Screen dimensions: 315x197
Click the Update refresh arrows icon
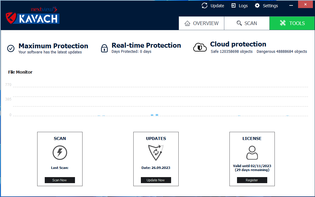tap(205, 6)
